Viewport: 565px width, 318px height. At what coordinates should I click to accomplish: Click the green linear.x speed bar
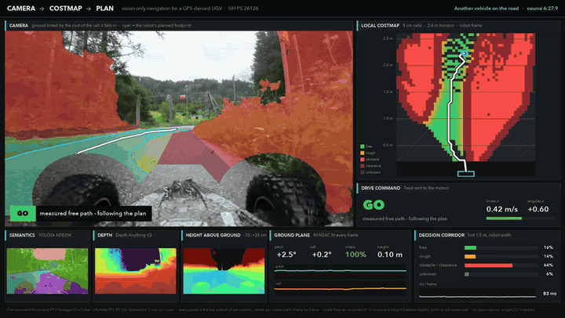[504, 219]
